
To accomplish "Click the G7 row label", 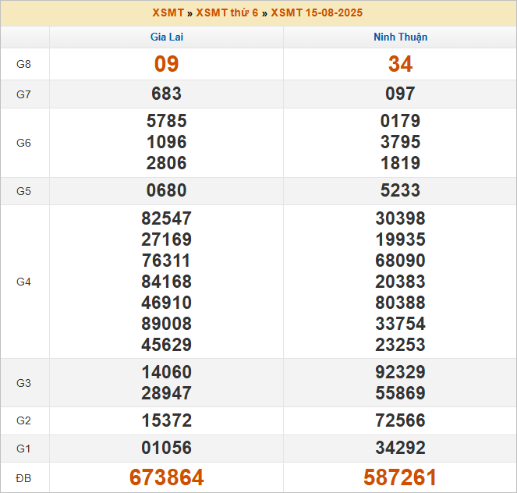I will coord(23,94).
